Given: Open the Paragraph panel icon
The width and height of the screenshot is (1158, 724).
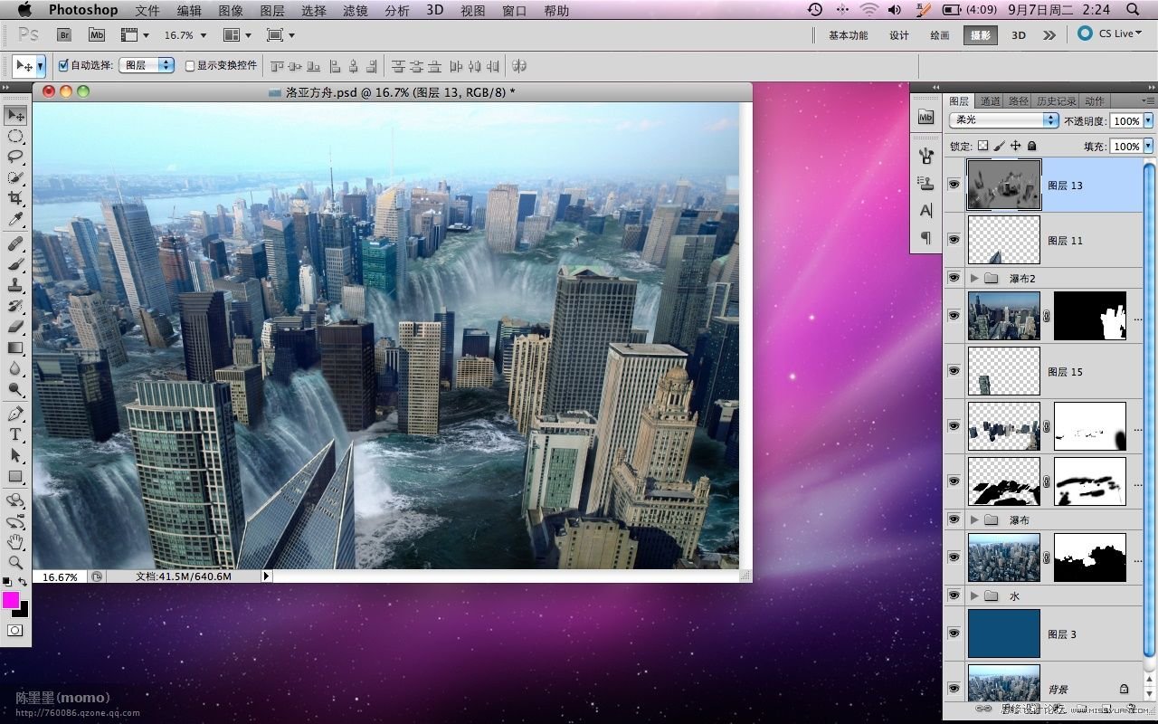Looking at the screenshot, I should coord(925,237).
